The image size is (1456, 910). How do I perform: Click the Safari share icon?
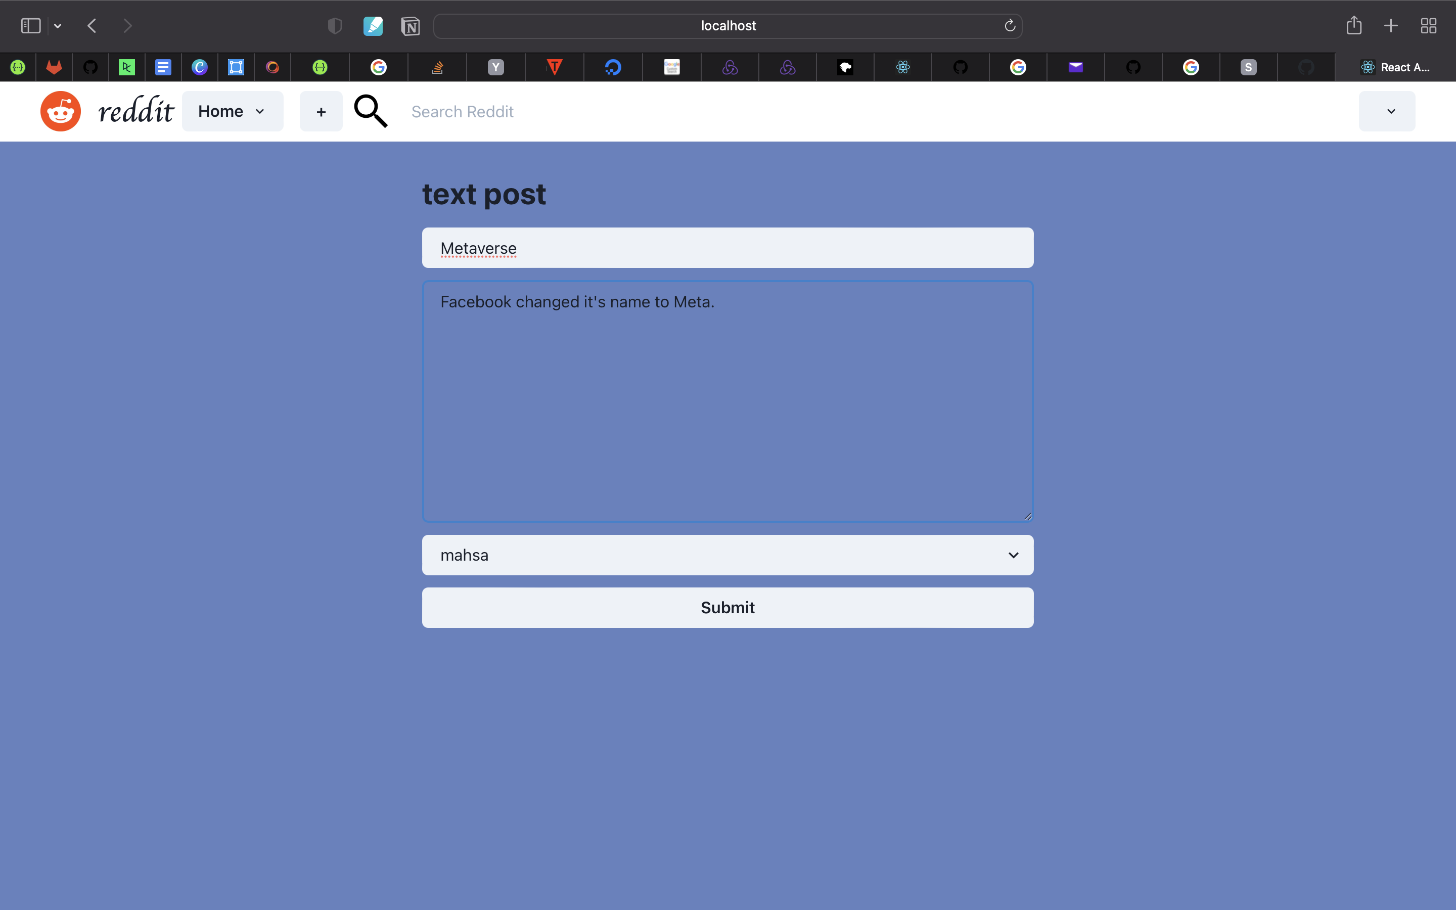[1354, 26]
